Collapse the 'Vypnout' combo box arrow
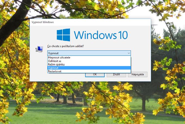The image size is (185, 124). (129, 53)
